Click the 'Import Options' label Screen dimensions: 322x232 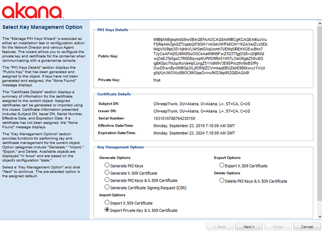(112, 195)
